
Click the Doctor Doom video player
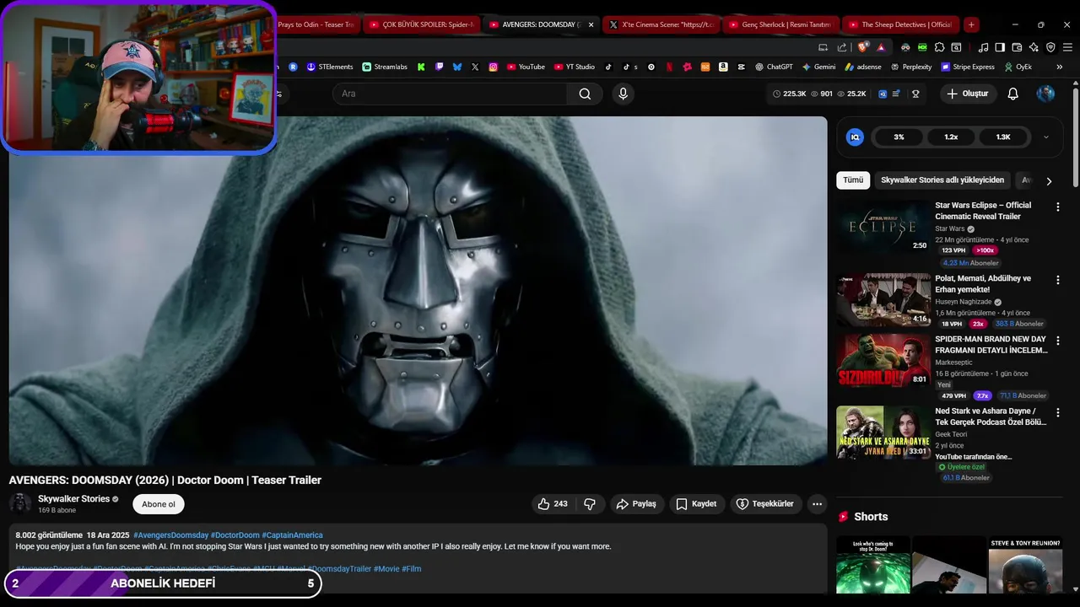click(x=418, y=291)
